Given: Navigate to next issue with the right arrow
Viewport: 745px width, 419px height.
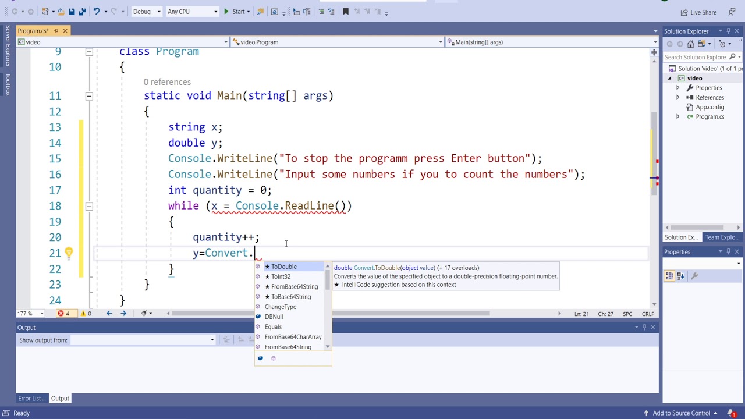Looking at the screenshot, I should (123, 314).
